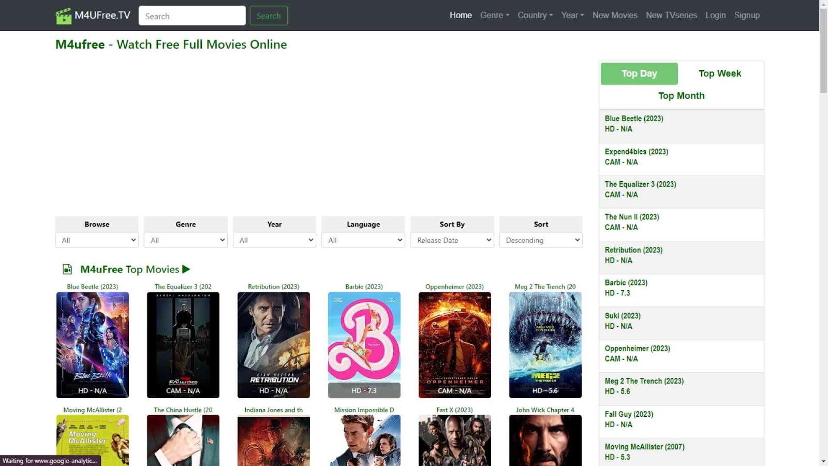The width and height of the screenshot is (828, 466).
Task: Click the Oppenheimer (2023) title above poster
Action: click(455, 286)
